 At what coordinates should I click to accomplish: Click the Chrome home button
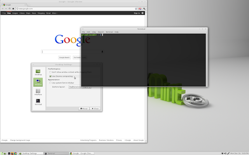click(x=13, y=9)
